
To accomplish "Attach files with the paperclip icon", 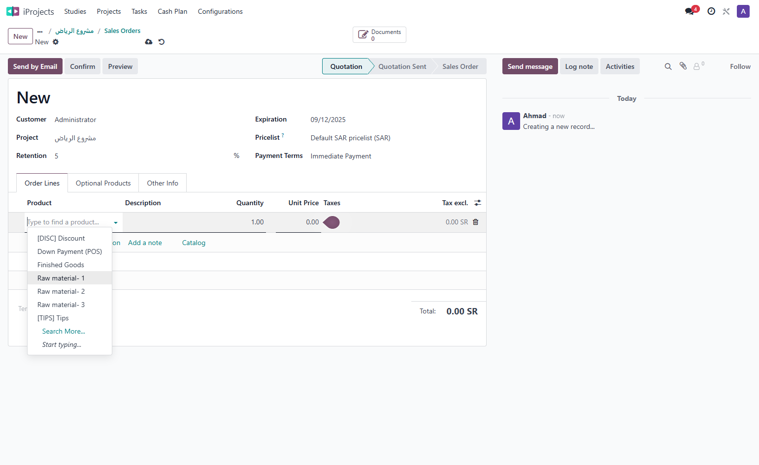I will pyautogui.click(x=683, y=66).
